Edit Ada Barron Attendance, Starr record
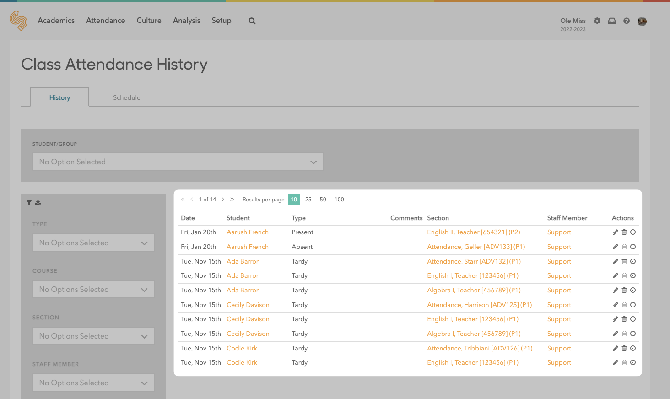 616,261
